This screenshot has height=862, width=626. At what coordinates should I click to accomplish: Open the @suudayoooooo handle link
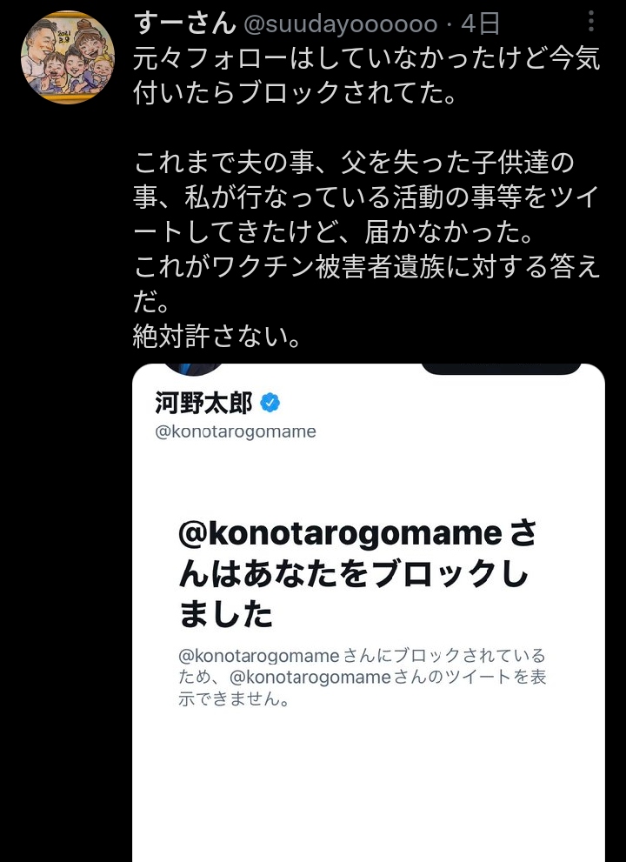[340, 24]
